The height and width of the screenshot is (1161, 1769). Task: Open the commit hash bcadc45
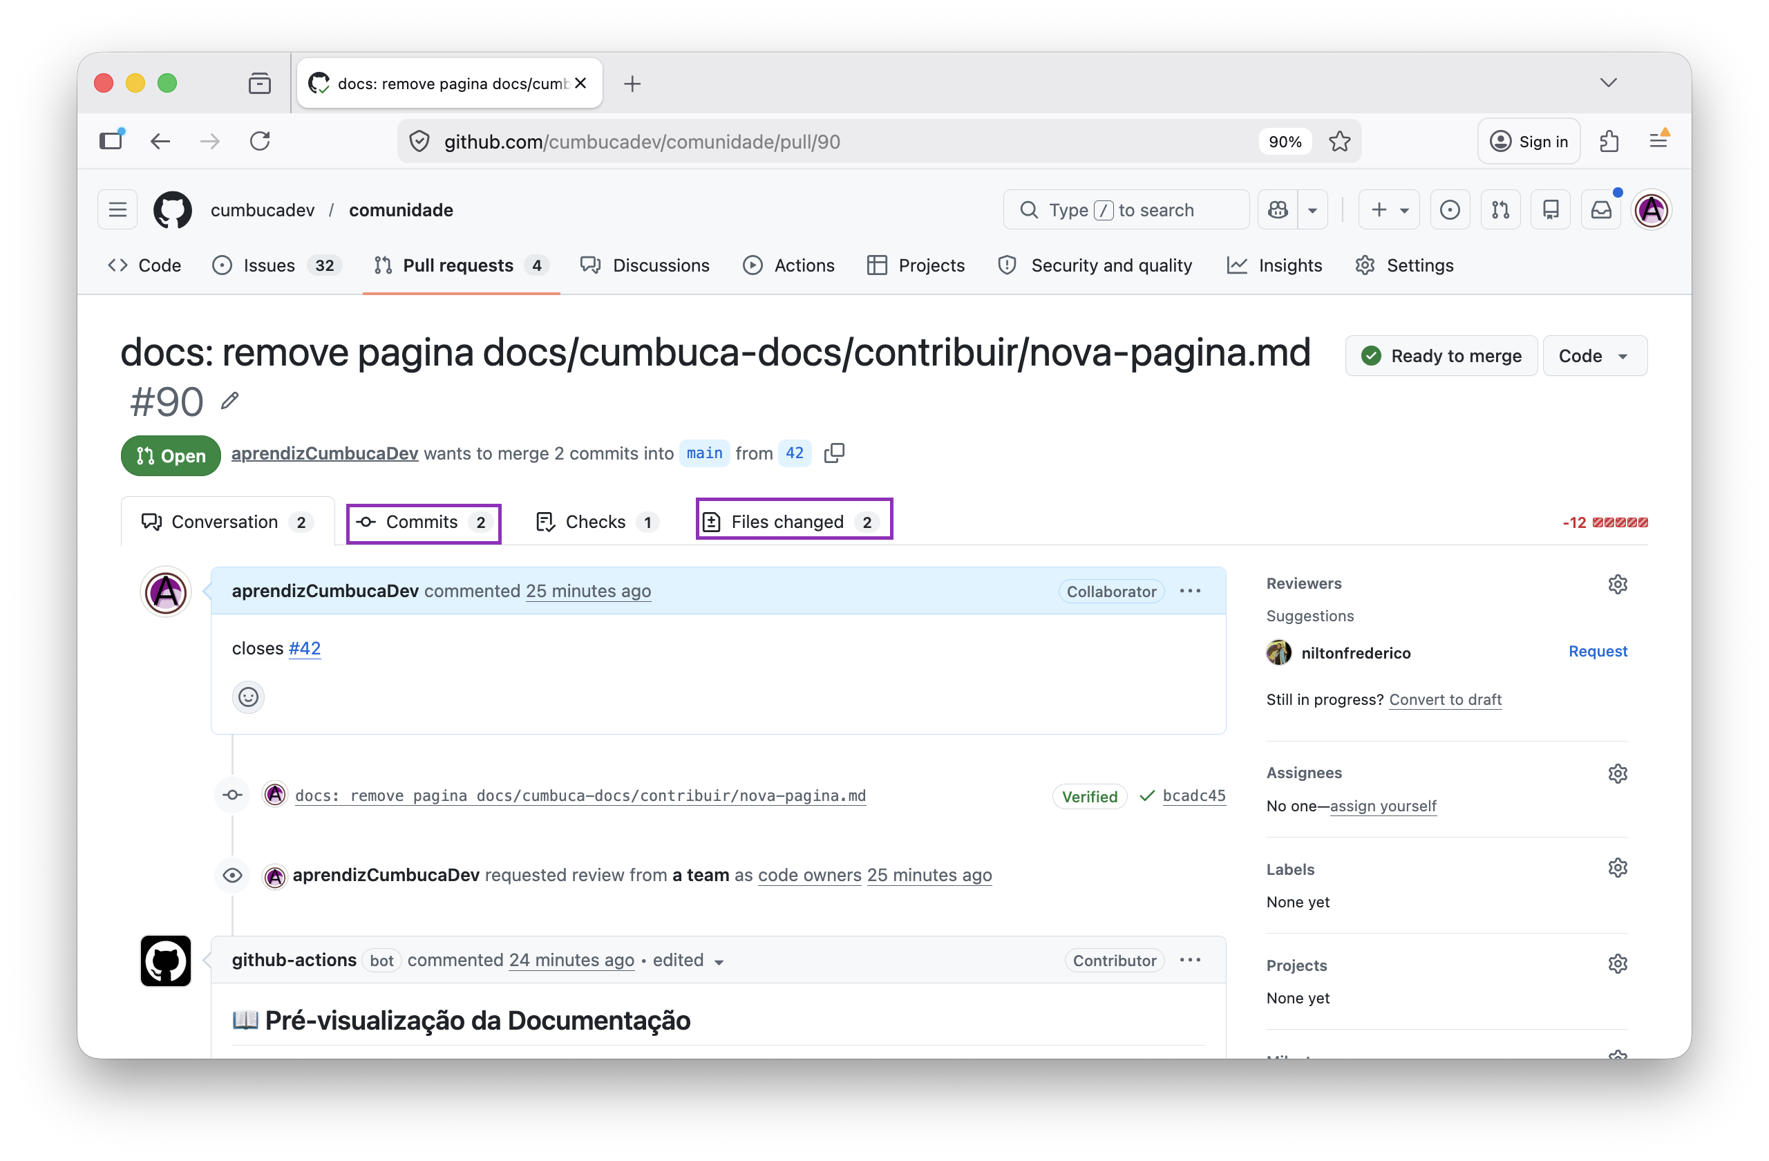1193,795
